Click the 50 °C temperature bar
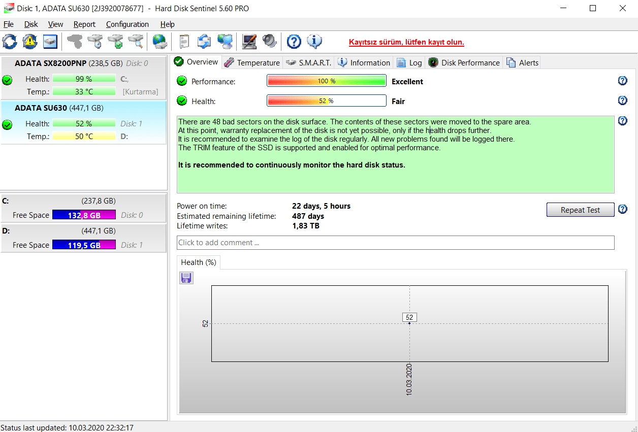 click(84, 136)
